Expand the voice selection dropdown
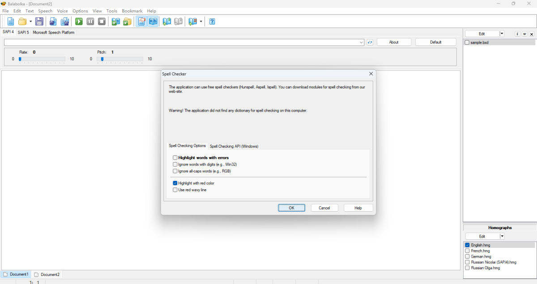537x284 pixels. click(362, 42)
